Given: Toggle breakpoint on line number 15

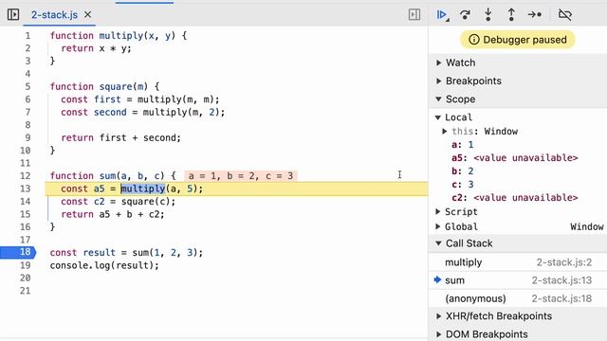Looking at the screenshot, I should [26, 214].
